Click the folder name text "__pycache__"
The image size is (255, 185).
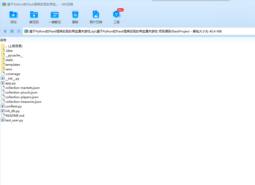click(14, 55)
